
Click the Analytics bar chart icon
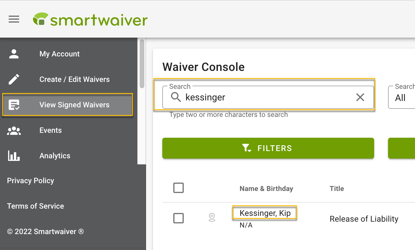pyautogui.click(x=14, y=156)
